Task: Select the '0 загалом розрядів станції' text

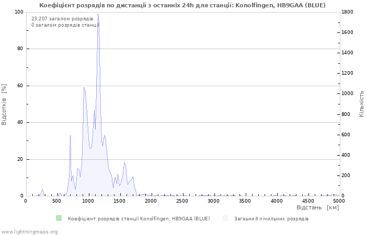Action: (65, 25)
